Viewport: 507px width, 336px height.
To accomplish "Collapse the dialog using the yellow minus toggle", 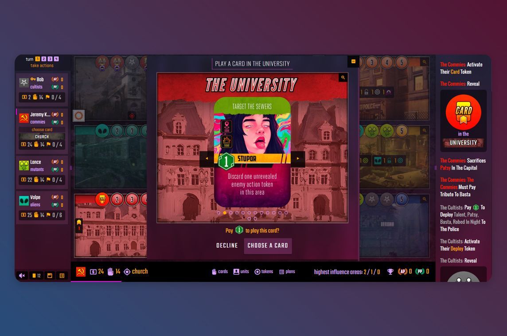I will pyautogui.click(x=353, y=62).
